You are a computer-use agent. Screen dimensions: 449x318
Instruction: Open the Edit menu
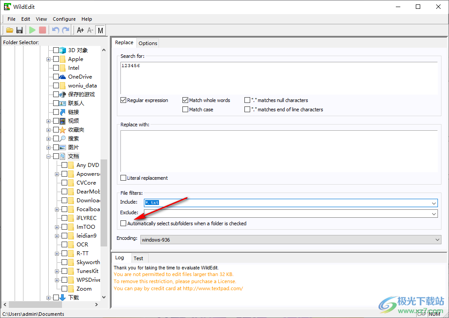pos(26,19)
